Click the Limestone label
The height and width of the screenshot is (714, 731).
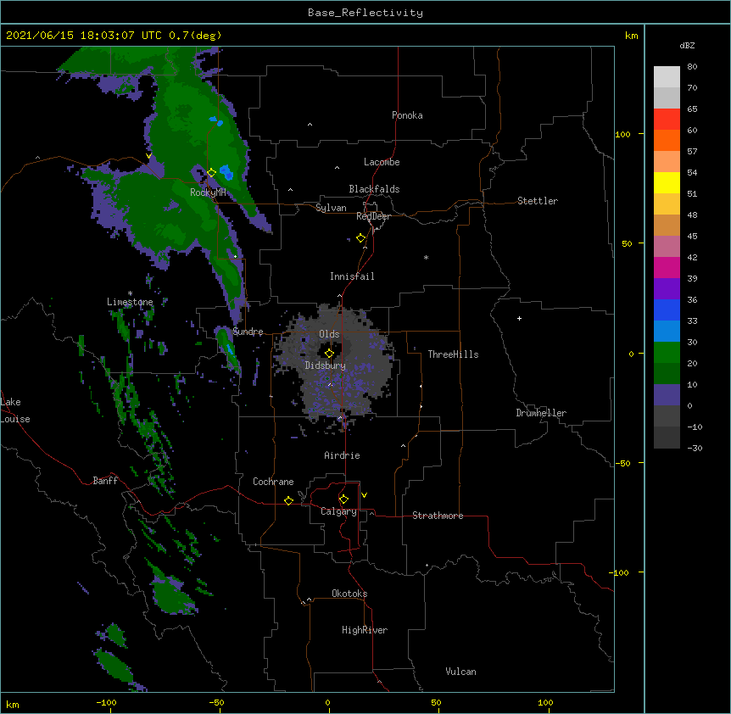point(130,302)
